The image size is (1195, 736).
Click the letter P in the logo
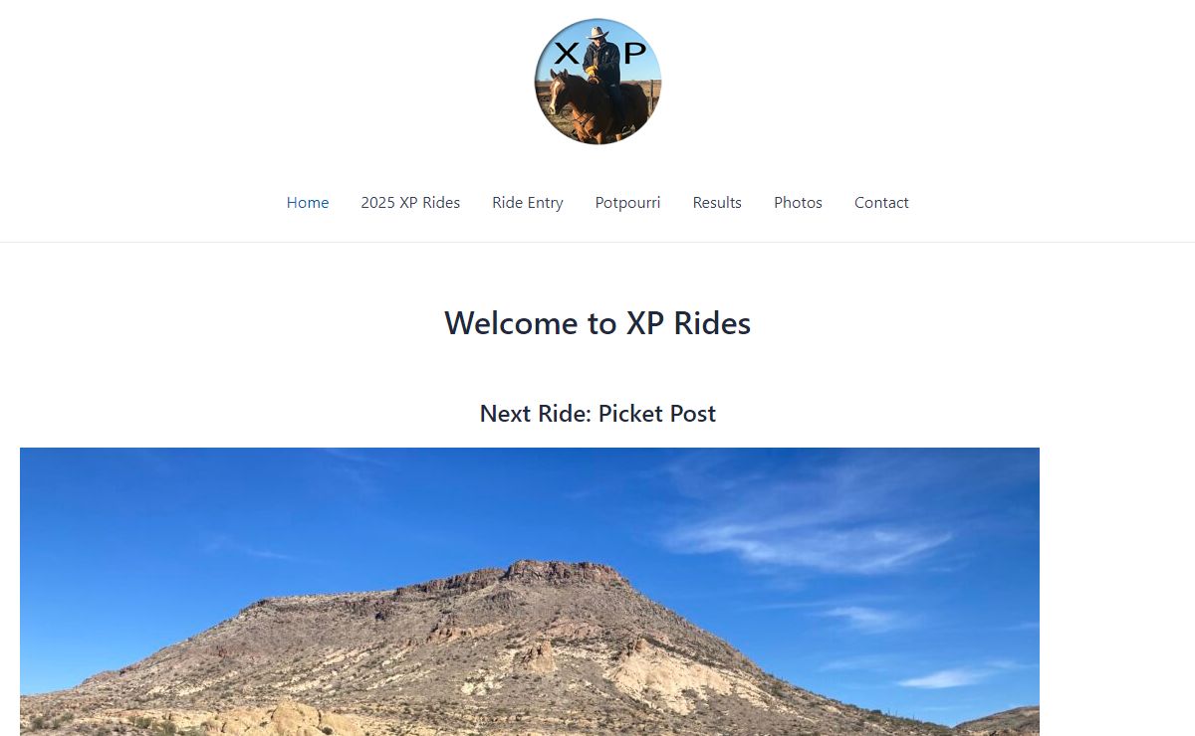pos(634,54)
